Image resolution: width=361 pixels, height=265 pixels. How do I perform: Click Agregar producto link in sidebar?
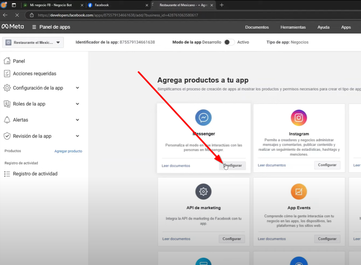pos(68,151)
